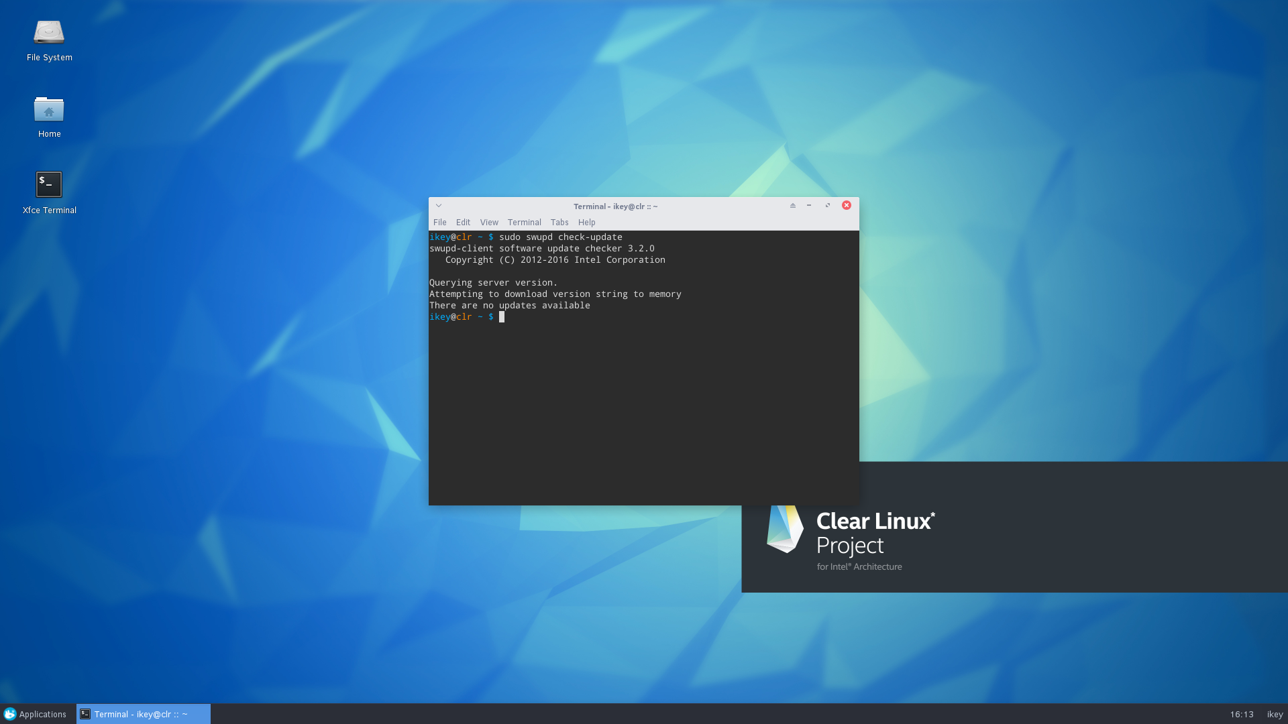Image resolution: width=1288 pixels, height=724 pixels.
Task: Click 'sudo swupd check-update' command text
Action: click(561, 237)
